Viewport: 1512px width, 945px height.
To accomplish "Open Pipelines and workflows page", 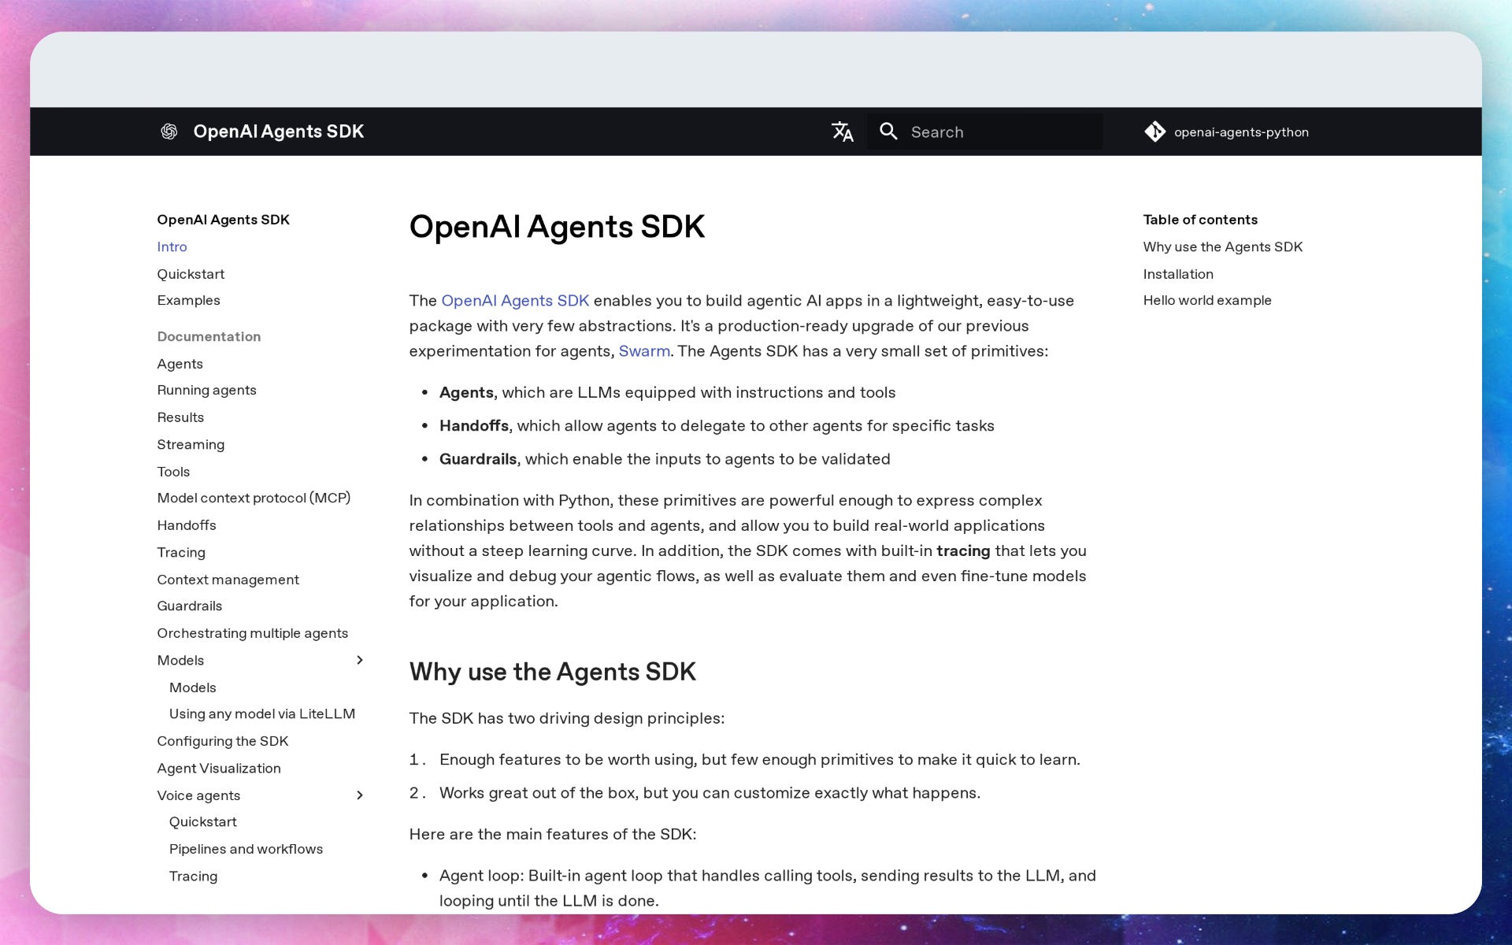I will tap(246, 849).
